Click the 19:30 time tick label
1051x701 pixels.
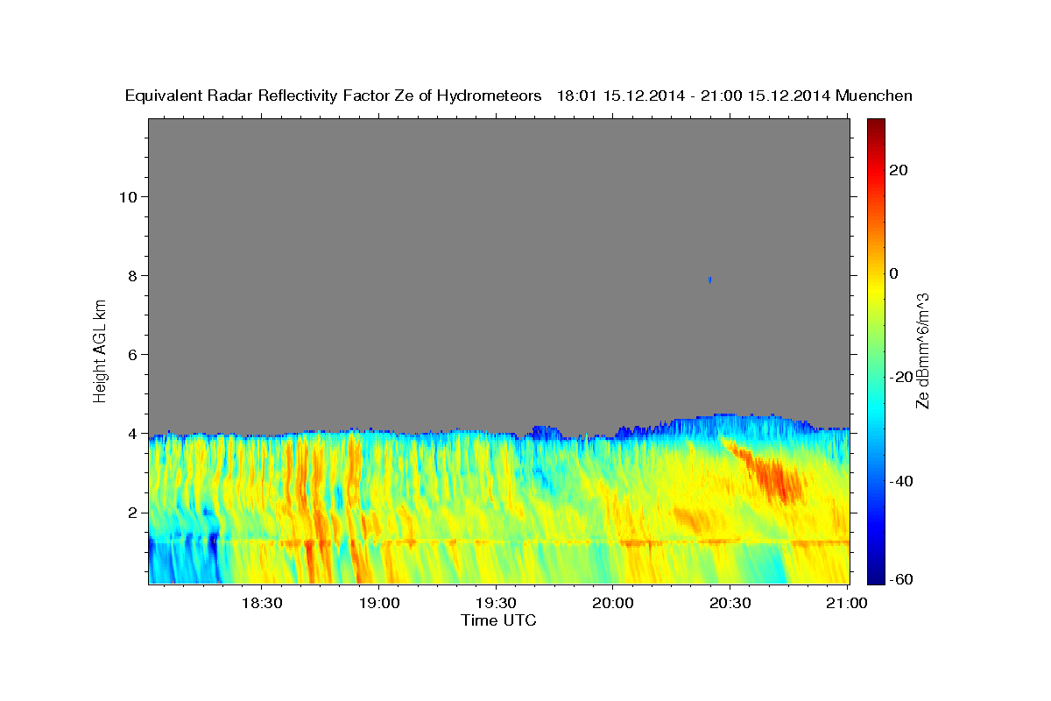tap(496, 603)
